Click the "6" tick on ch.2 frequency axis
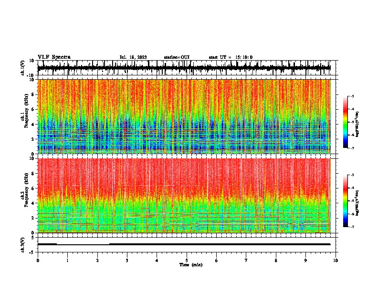This screenshot has height=292, width=378. 33,188
